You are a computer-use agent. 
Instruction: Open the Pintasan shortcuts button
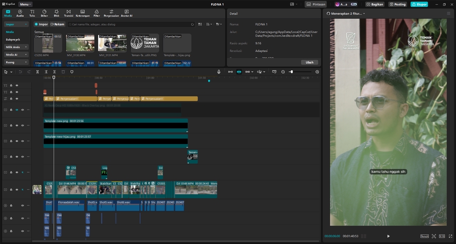pos(315,4)
